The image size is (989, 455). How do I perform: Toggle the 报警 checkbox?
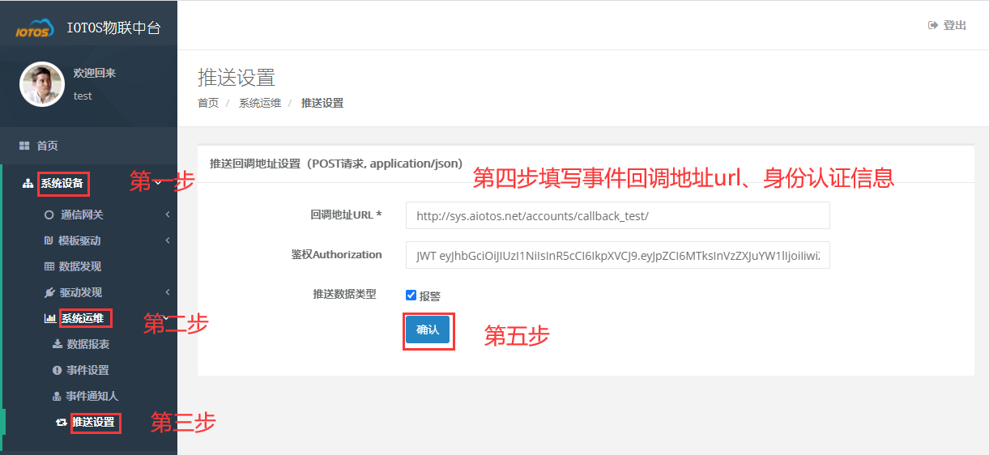pyautogui.click(x=411, y=296)
